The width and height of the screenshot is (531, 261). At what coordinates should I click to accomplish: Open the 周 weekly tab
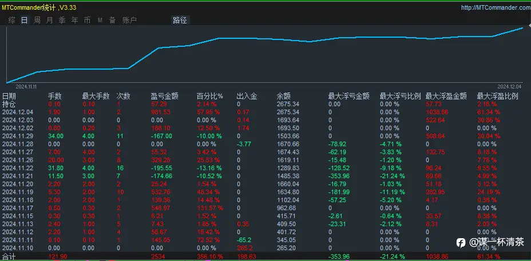tap(37, 21)
